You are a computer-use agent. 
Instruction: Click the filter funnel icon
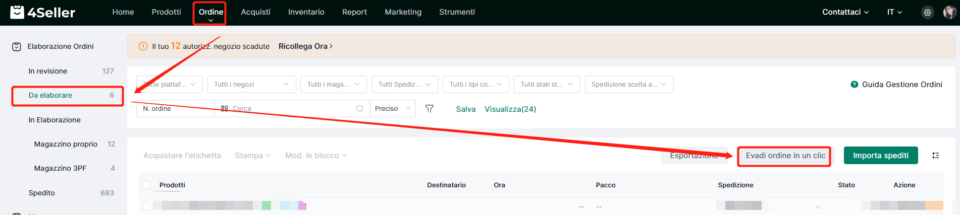tap(430, 109)
